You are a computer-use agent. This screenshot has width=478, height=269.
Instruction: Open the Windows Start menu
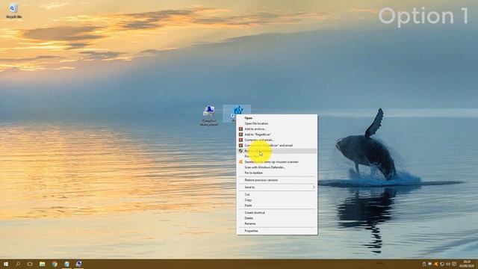pos(6,264)
